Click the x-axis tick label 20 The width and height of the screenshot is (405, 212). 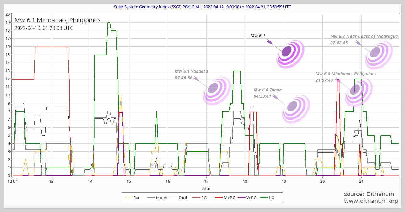pyautogui.click(x=322, y=181)
